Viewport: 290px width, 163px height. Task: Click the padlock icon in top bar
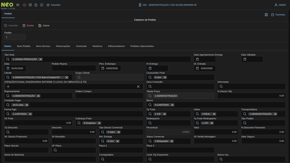point(36,5)
